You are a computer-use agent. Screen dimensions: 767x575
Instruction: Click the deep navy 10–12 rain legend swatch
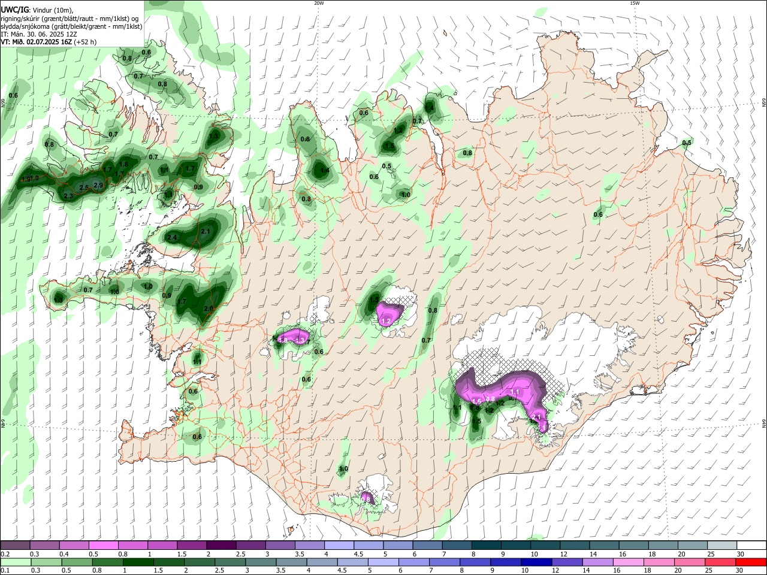pyautogui.click(x=536, y=562)
